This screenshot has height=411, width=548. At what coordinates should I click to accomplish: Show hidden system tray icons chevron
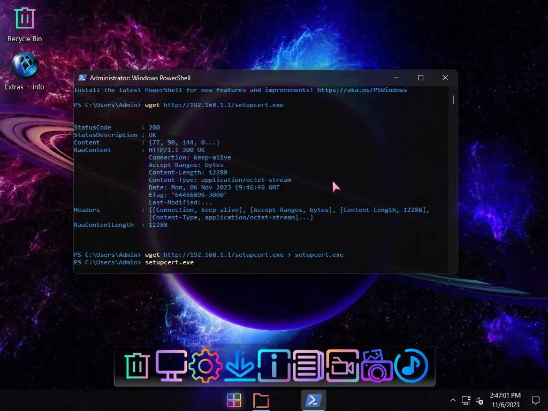click(x=453, y=400)
